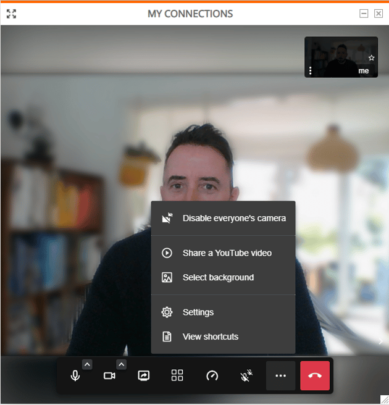Minimize the My Connections panel

click(x=364, y=14)
